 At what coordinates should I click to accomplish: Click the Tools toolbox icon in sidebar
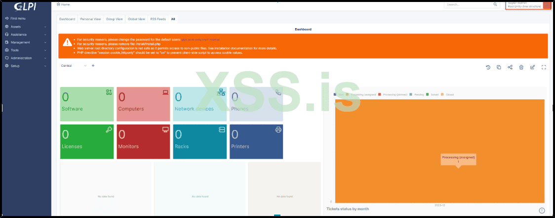[x=7, y=50]
